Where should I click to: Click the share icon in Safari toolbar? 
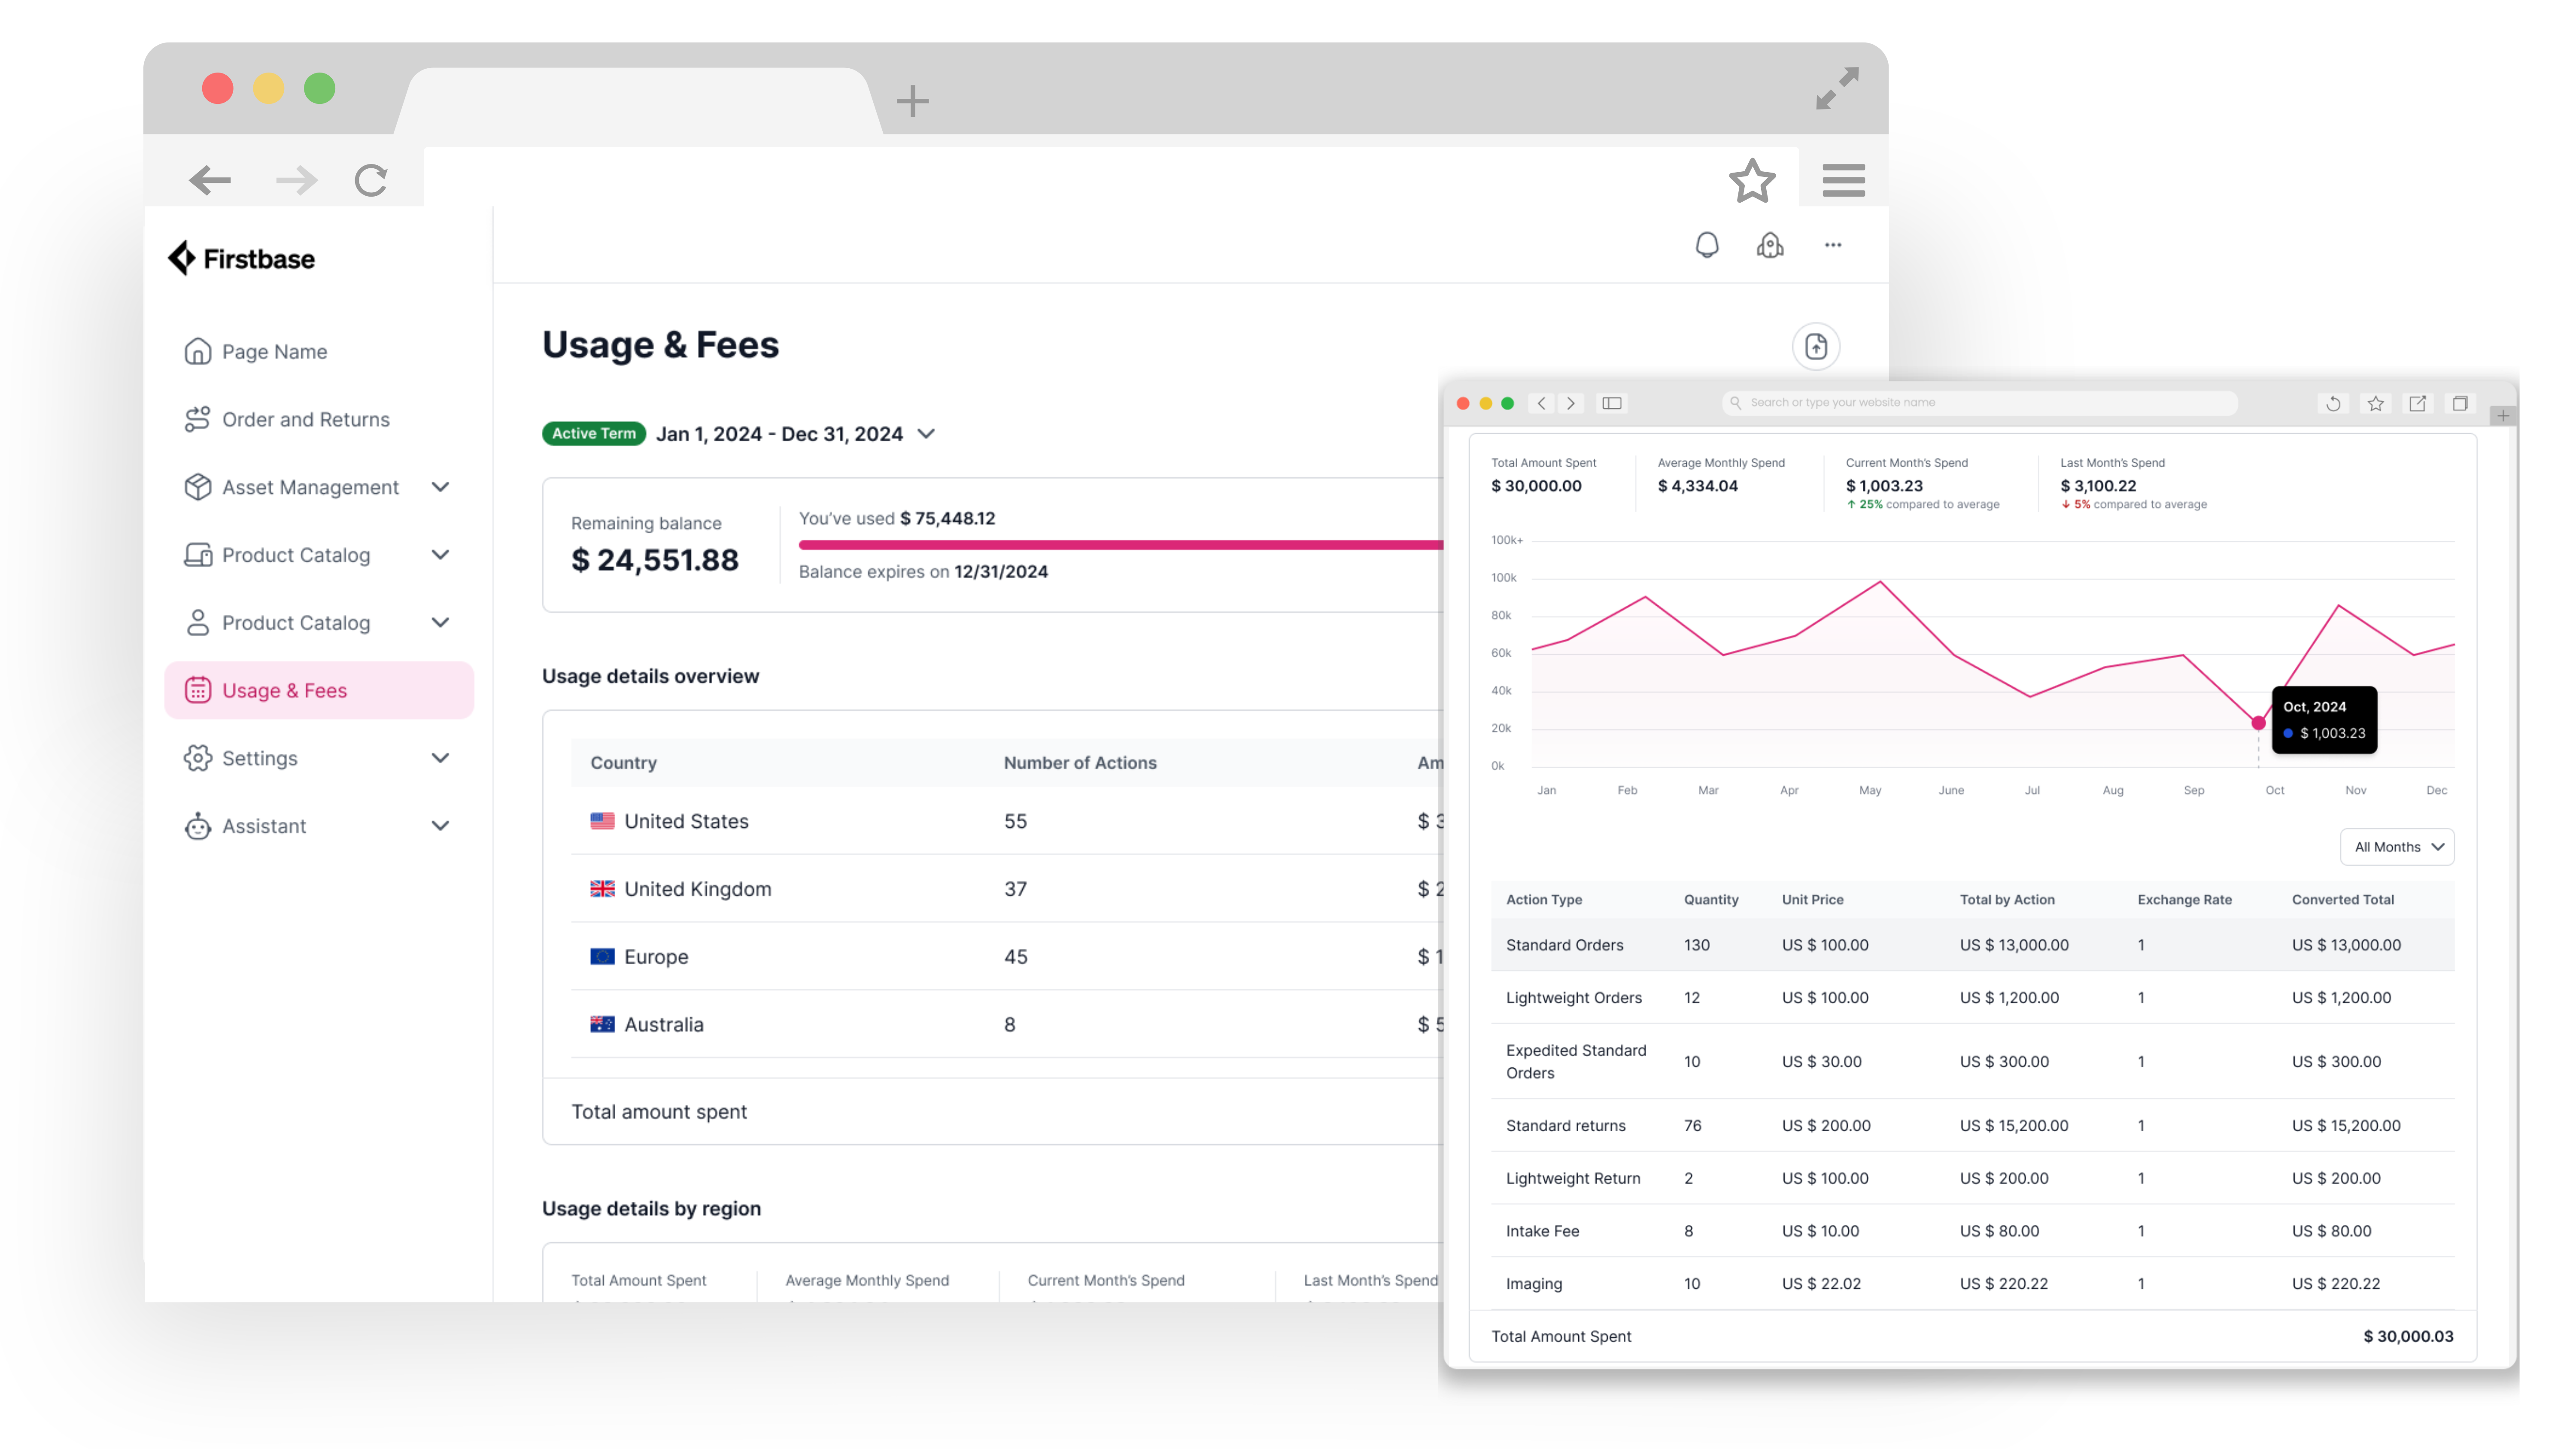coord(2417,403)
